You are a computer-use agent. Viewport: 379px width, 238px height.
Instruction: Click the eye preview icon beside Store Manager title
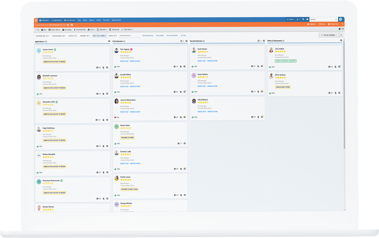68,25
